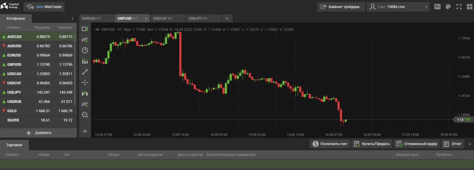Click the Тип column header
This screenshot has width=474, height=170.
click(x=67, y=155)
